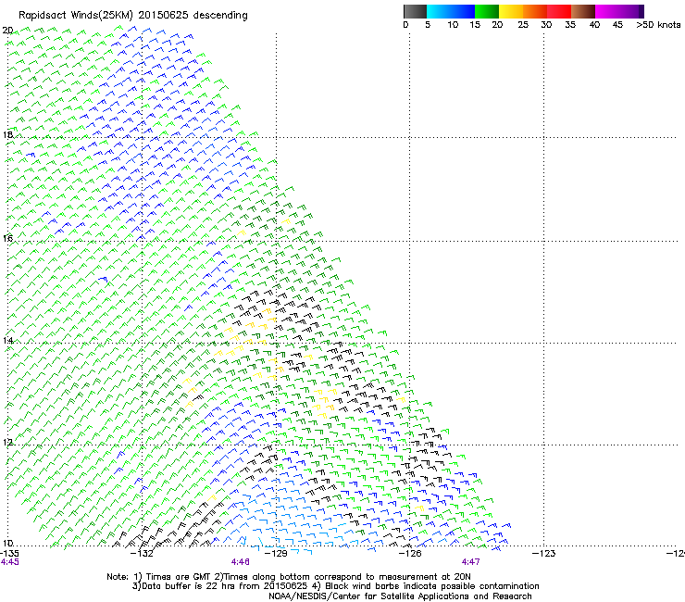
Task: Click the 'Times are GMT' note line
Action: pyautogui.click(x=289, y=577)
